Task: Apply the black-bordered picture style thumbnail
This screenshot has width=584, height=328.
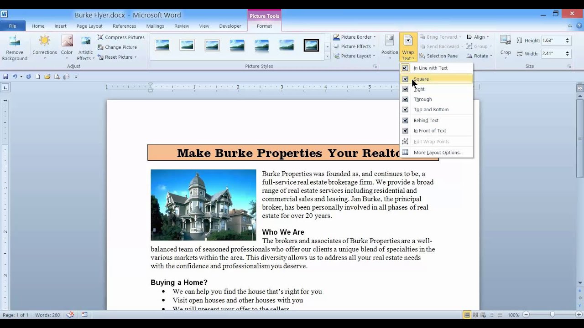Action: click(311, 45)
